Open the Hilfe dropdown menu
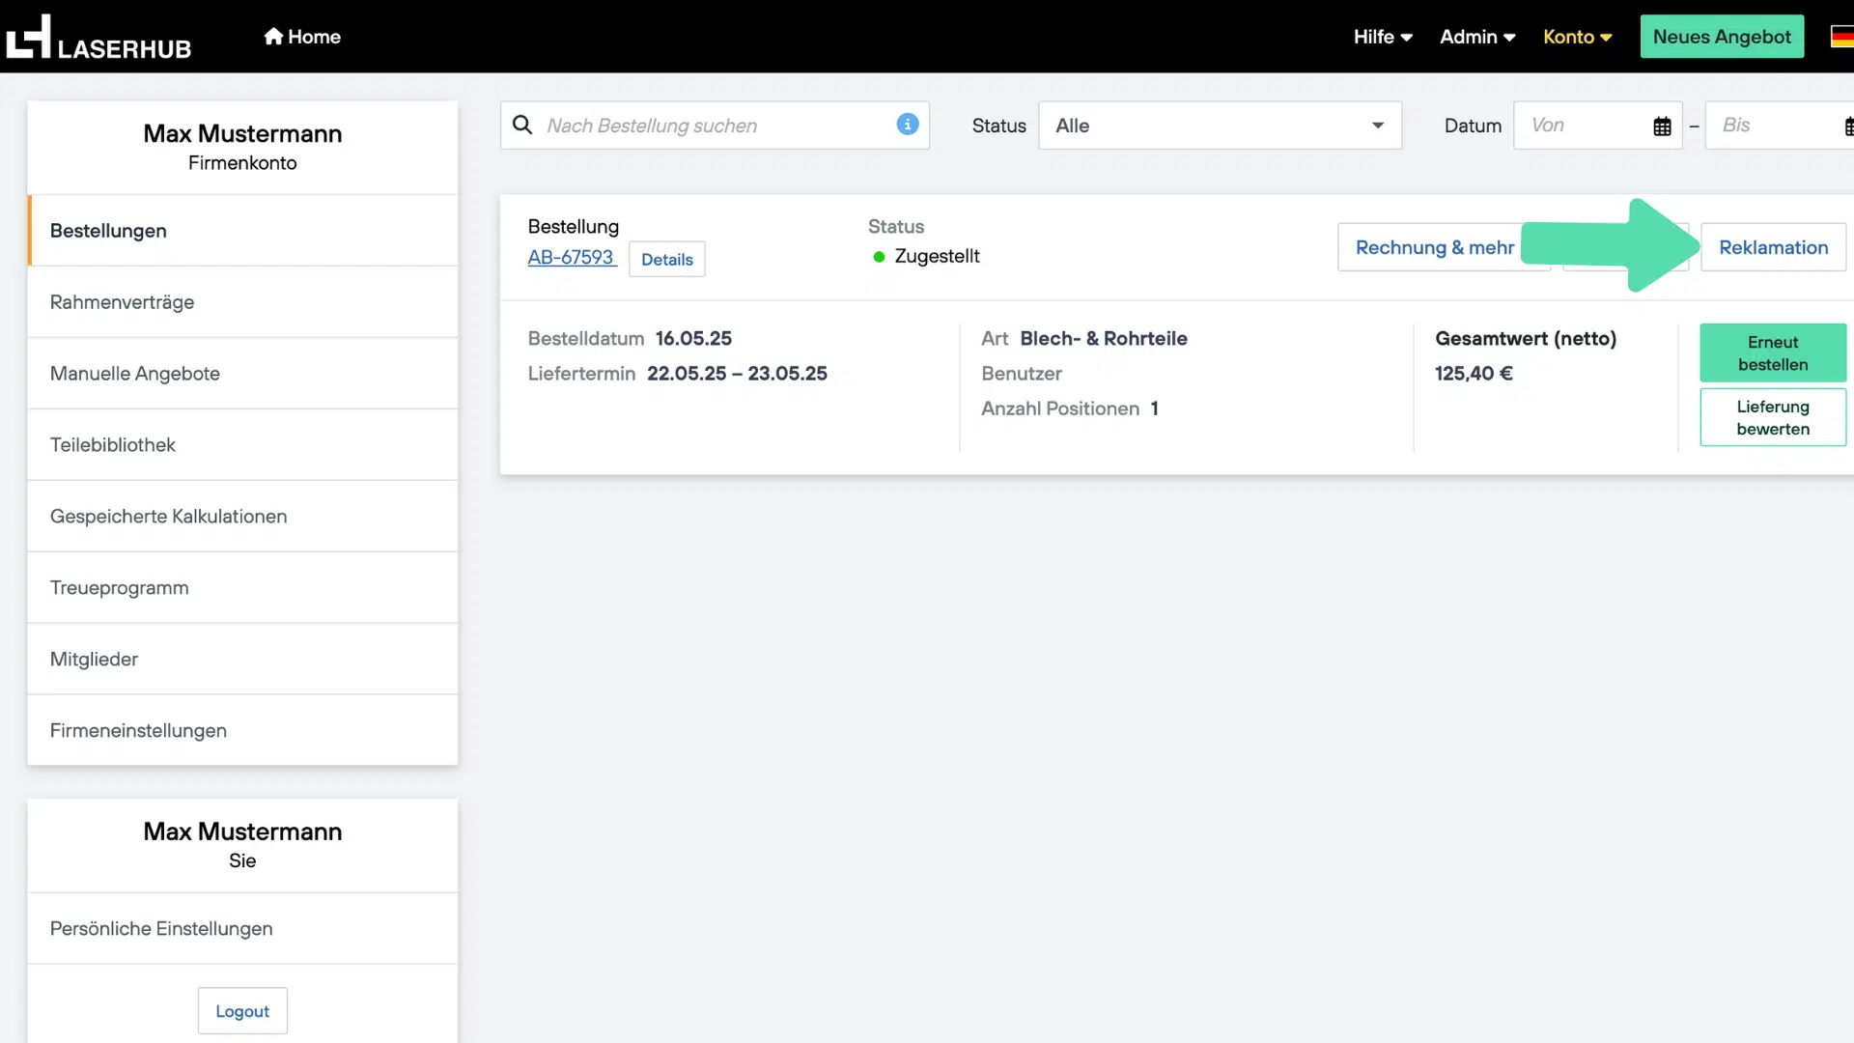 [1383, 37]
